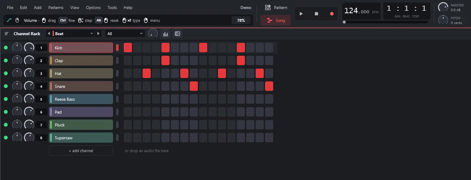Click the Play button in transport
Screen dimensions: 471x180
[x=301, y=14]
